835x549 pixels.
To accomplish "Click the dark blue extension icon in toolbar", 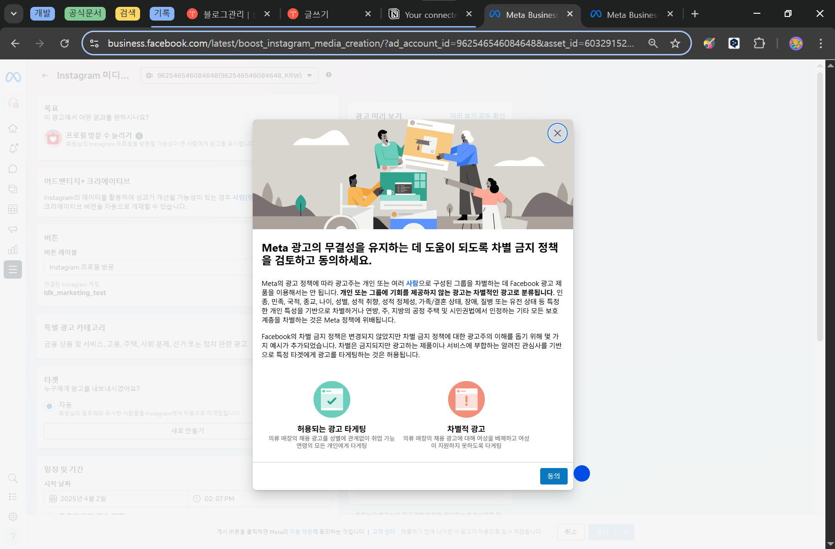I will (734, 43).
